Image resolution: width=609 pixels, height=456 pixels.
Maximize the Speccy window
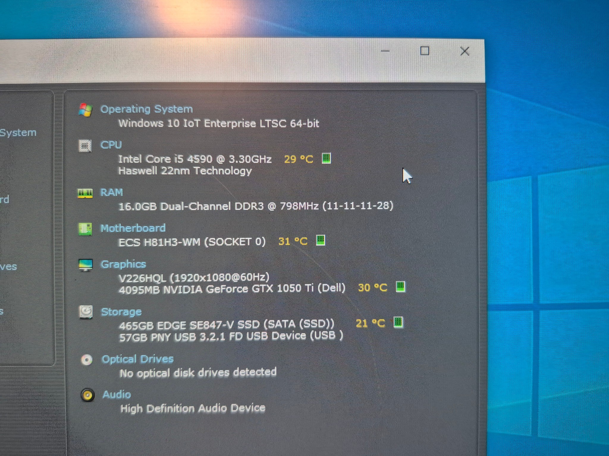[424, 51]
